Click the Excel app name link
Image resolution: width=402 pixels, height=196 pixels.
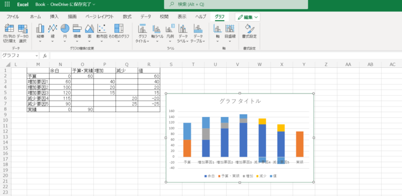click(23, 5)
